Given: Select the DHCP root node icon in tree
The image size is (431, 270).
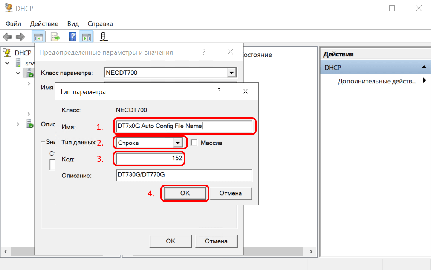Looking at the screenshot, I should [x=7, y=53].
